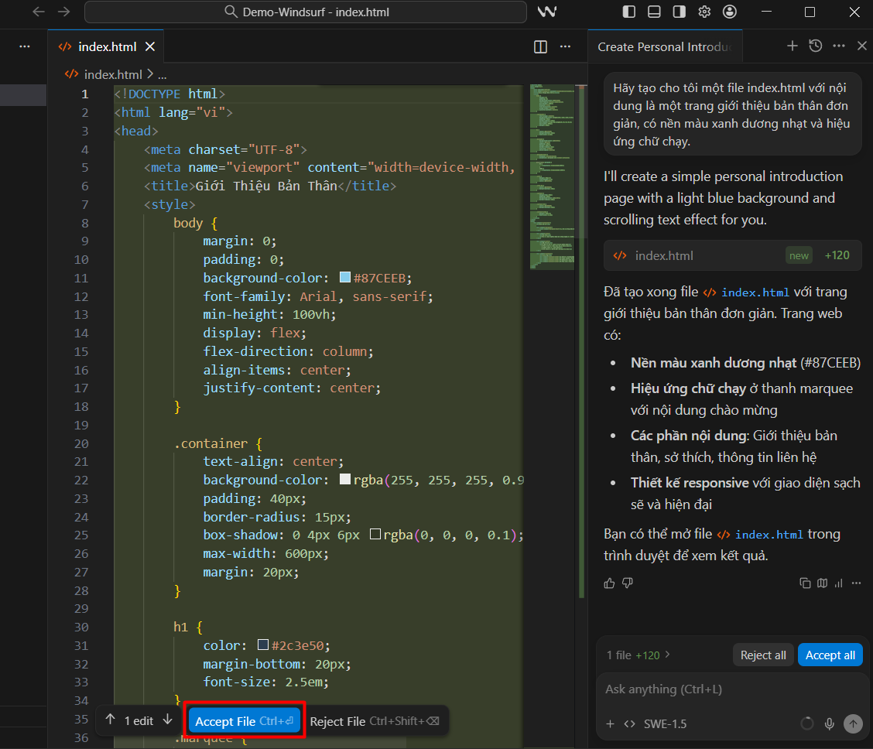Select the index.html editor tab
873x749 pixels.
point(107,46)
